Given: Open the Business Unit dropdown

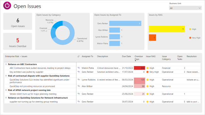Looking at the screenshot, I should pos(185,8).
